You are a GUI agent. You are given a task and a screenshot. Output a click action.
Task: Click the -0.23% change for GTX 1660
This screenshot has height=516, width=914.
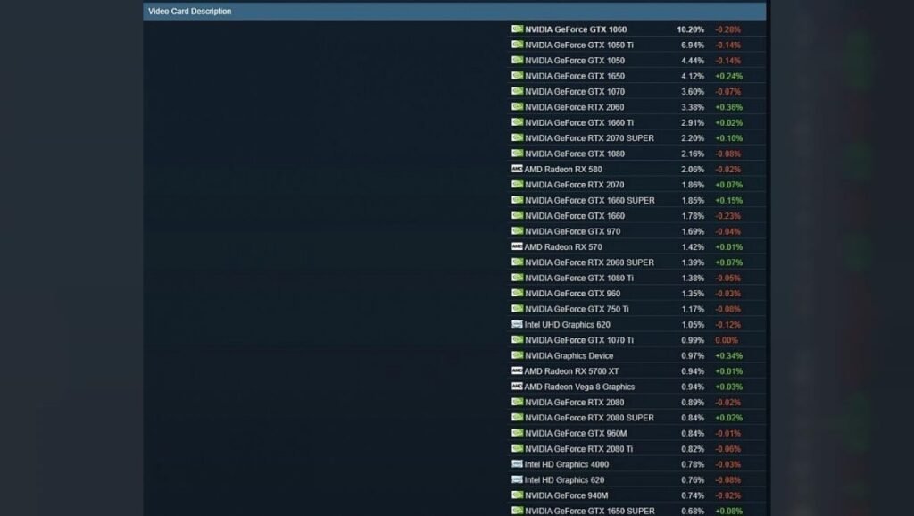(x=728, y=216)
